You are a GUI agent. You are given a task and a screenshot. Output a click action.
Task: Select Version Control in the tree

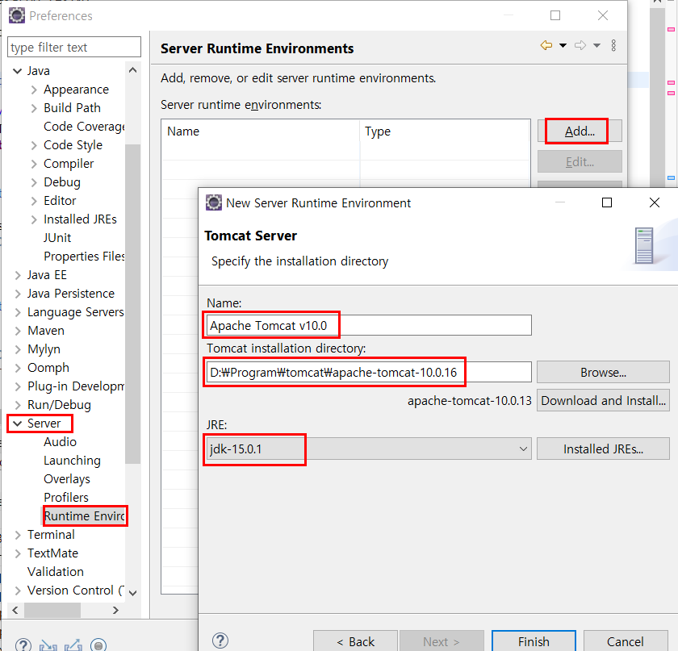tap(75, 590)
